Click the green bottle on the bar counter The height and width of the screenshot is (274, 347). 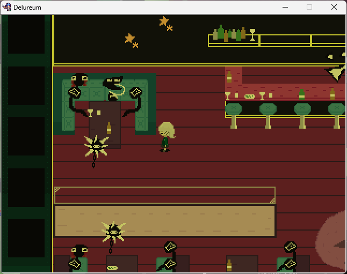pyautogui.click(x=302, y=94)
